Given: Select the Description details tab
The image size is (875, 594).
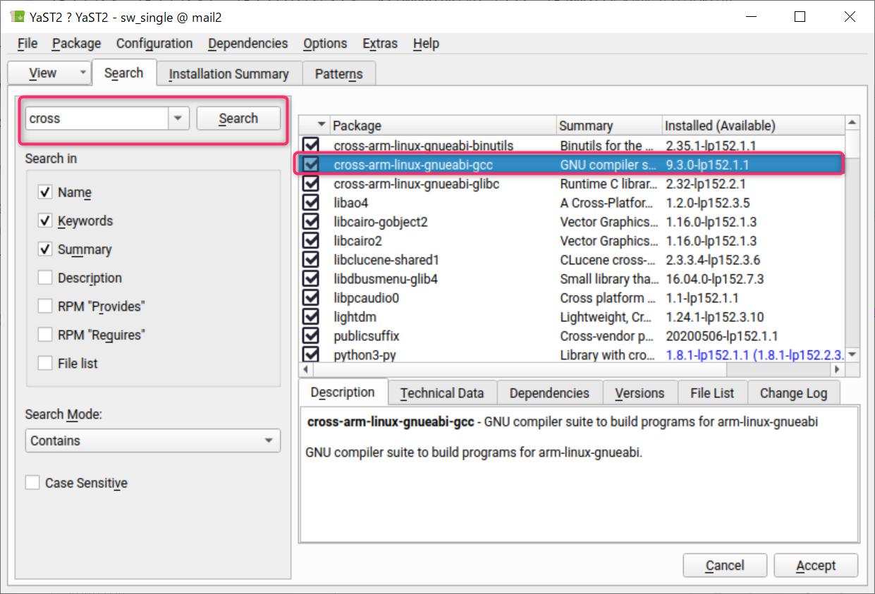Looking at the screenshot, I should pyautogui.click(x=343, y=392).
